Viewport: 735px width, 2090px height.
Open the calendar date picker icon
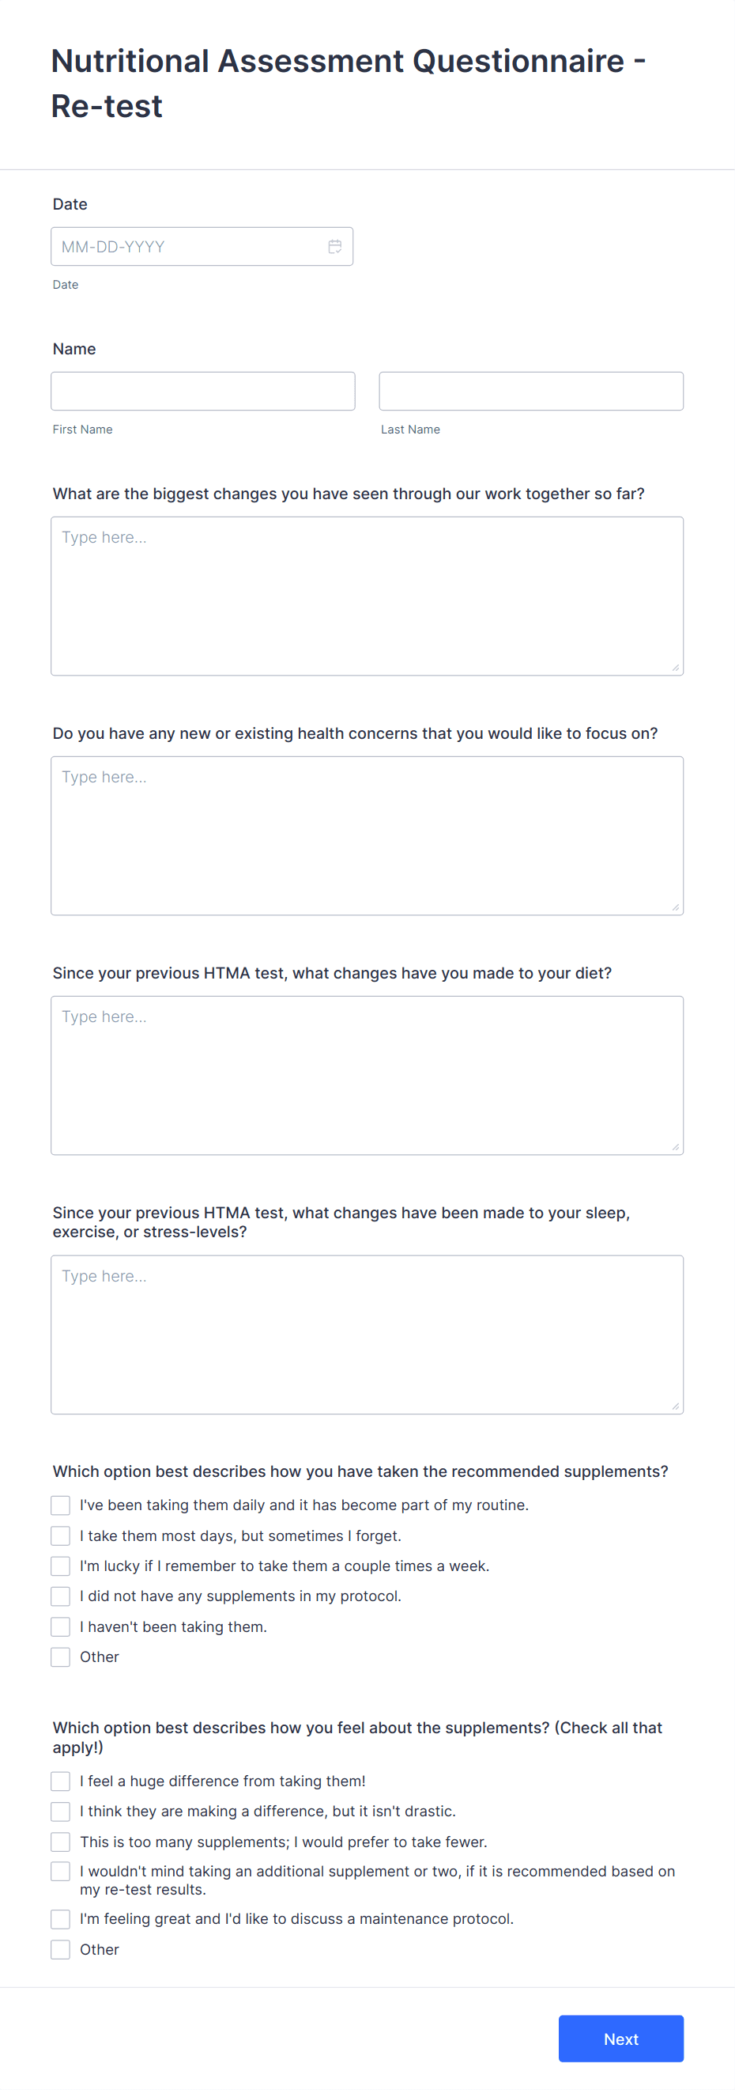(x=334, y=247)
